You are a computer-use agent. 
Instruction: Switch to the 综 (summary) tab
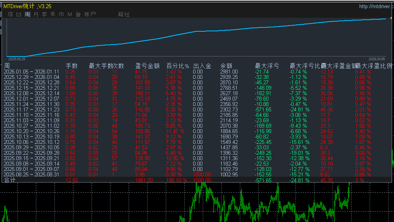(10, 14)
